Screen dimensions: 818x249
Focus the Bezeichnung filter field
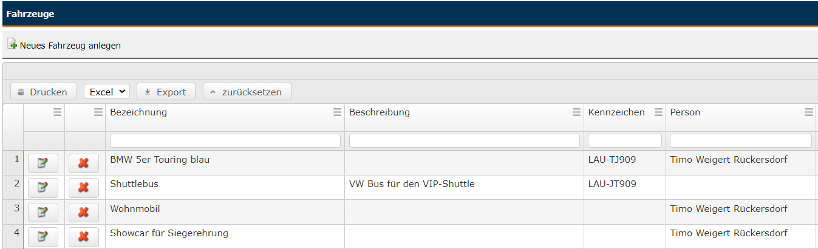(225, 140)
